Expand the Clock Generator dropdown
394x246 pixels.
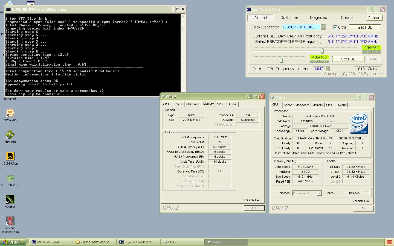323,27
